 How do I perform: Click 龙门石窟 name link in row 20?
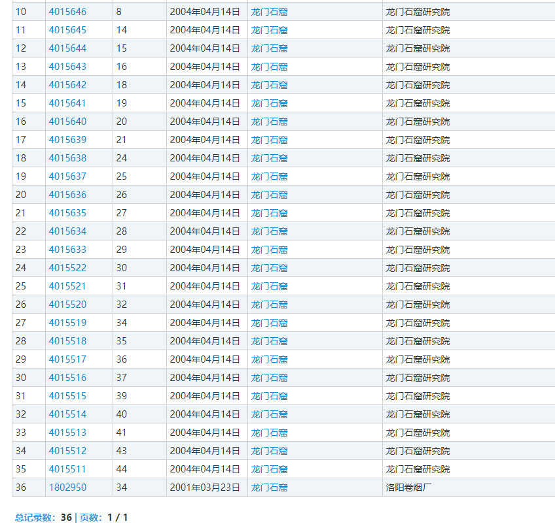click(269, 195)
